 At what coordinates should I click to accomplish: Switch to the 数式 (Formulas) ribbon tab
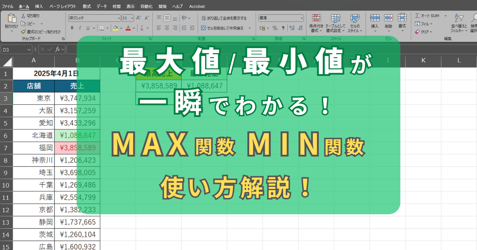[87, 7]
